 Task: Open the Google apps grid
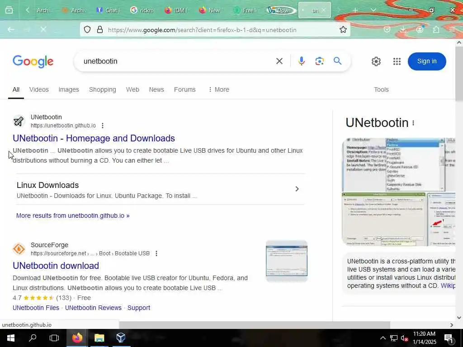click(x=397, y=61)
